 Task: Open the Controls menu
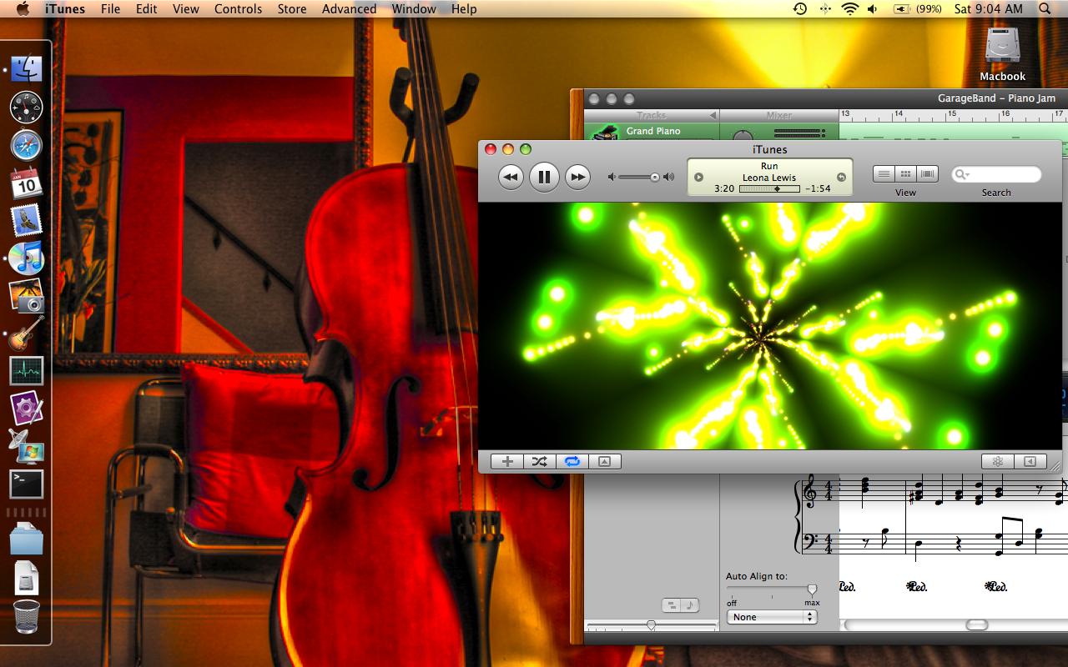(x=239, y=9)
